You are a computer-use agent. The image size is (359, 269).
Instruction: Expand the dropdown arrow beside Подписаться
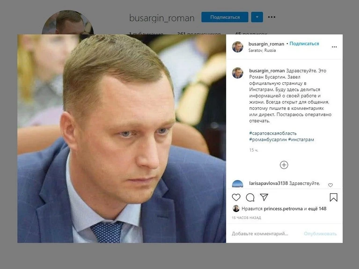click(x=257, y=17)
